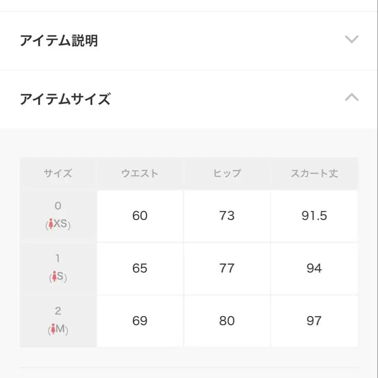The height and width of the screenshot is (378, 378).
Task: Click the waist value 69
Action: [140, 320]
